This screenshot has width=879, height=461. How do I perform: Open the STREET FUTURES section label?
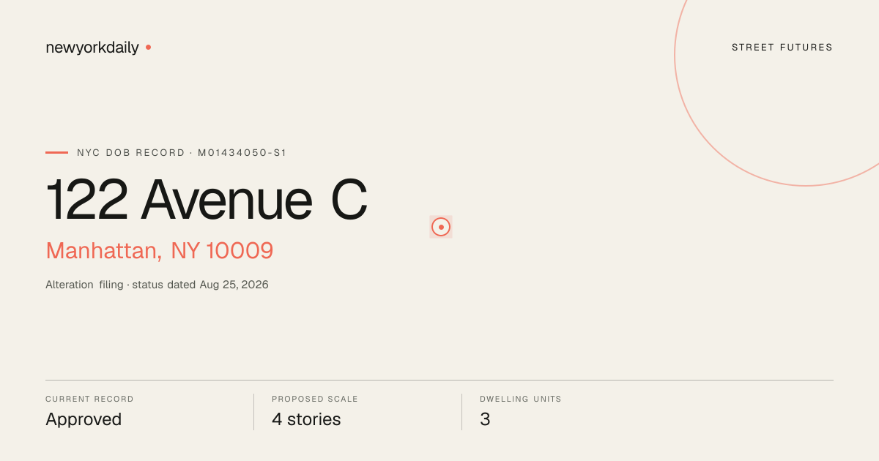782,48
